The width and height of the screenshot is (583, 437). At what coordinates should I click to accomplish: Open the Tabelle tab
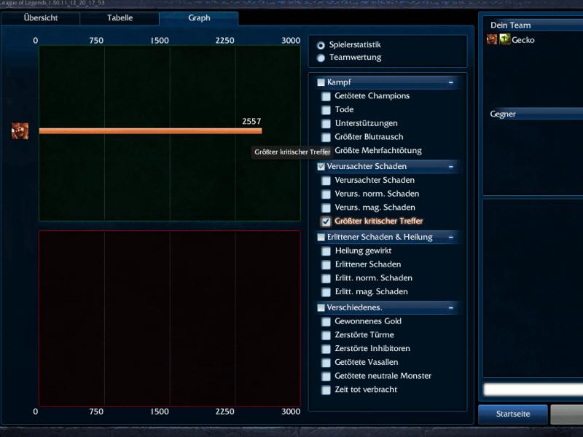[x=120, y=18]
